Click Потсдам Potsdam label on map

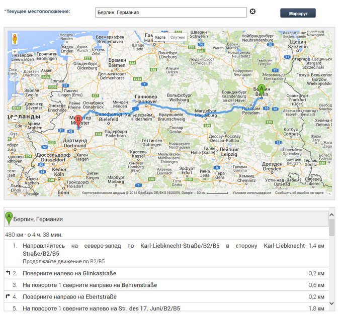(x=251, y=111)
